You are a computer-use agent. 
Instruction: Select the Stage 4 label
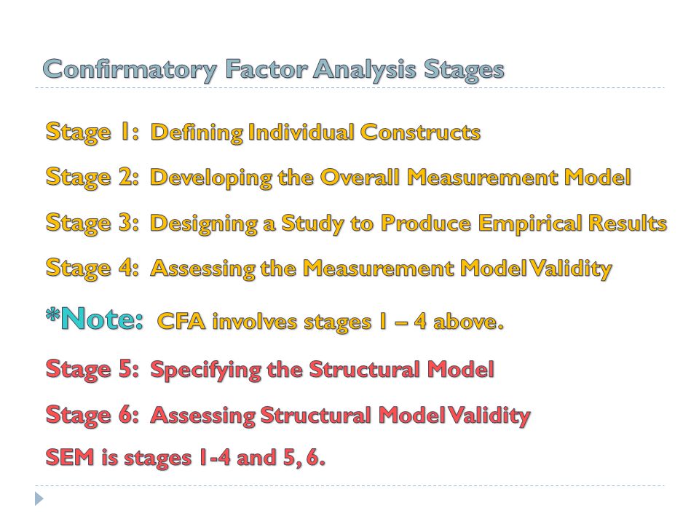[x=92, y=269]
